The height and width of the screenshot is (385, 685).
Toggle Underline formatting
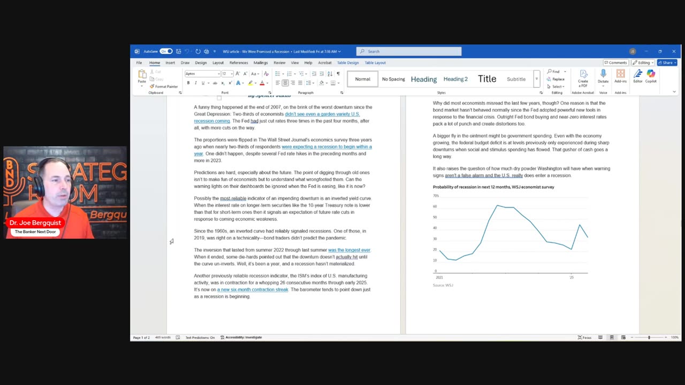[203, 83]
